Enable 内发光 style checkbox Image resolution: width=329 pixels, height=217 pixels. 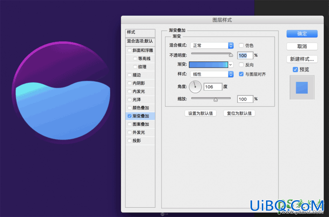(x=129, y=91)
